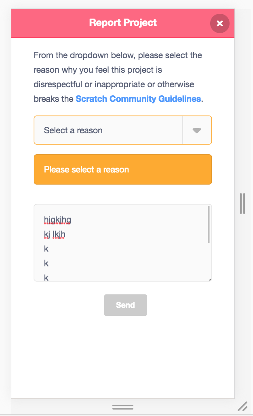
Task: Click the horizontal drag handle at bottom center
Action: (x=123, y=407)
